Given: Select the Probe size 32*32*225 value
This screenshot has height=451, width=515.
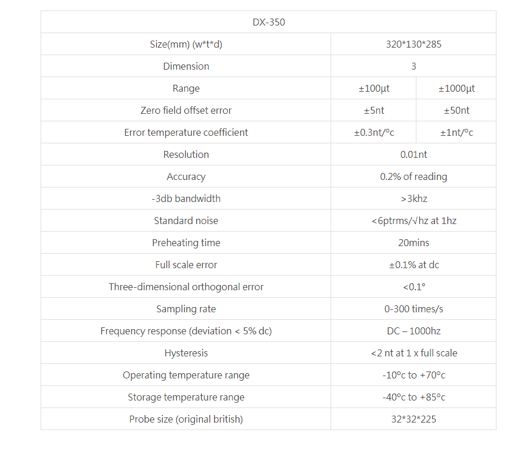Looking at the screenshot, I should (414, 419).
